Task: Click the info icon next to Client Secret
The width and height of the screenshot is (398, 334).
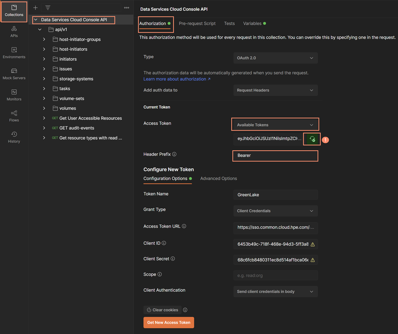Action: 173,259
